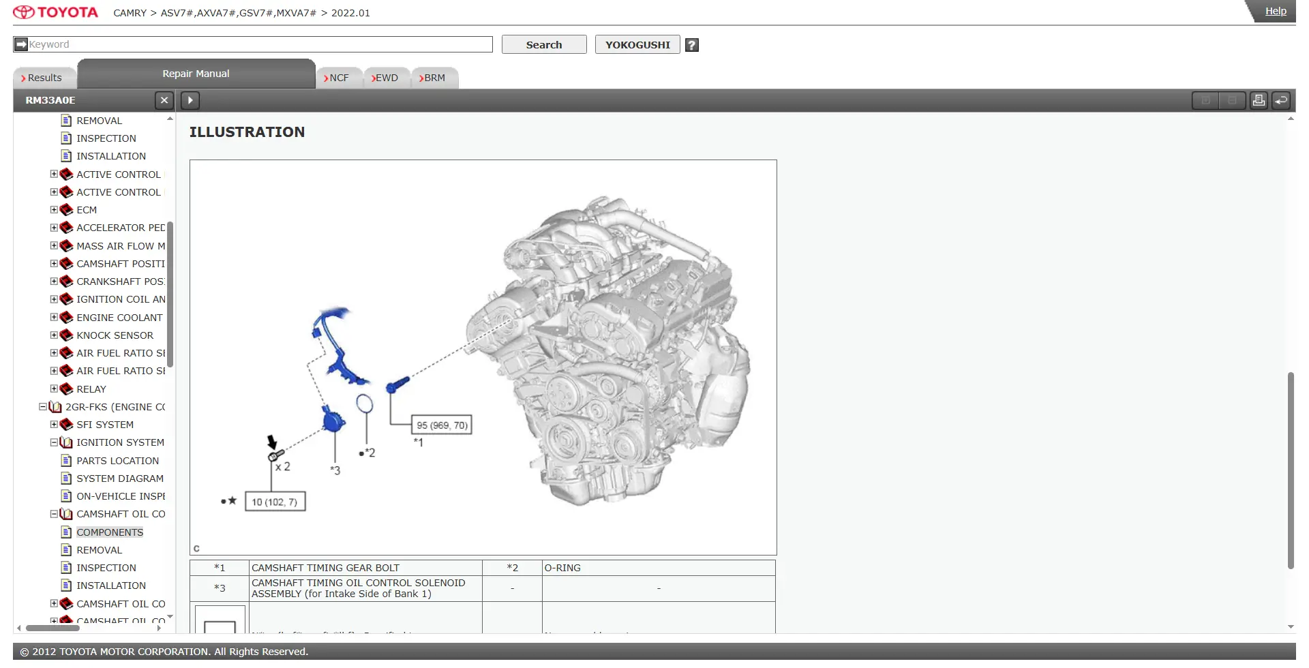Expand the SFI SYSTEM node
Image resolution: width=1309 pixels, height=668 pixels.
[x=54, y=425]
